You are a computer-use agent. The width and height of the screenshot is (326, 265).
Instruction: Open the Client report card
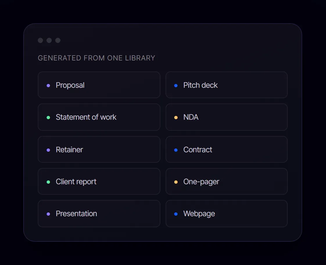coord(99,181)
